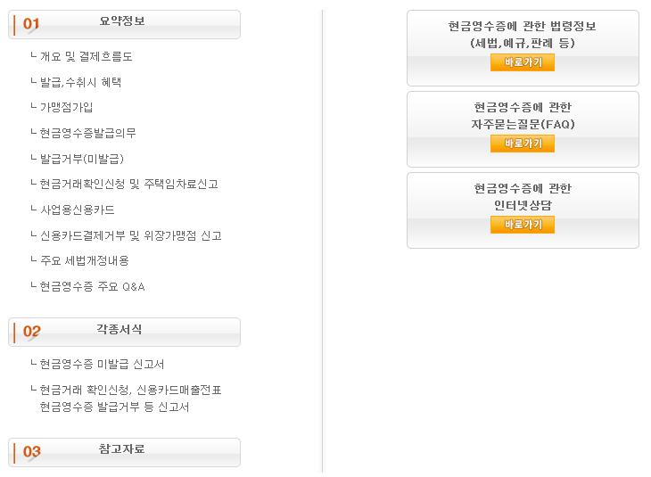651x477 pixels.
Task: Expand 참고자료 section header
Action: click(124, 451)
